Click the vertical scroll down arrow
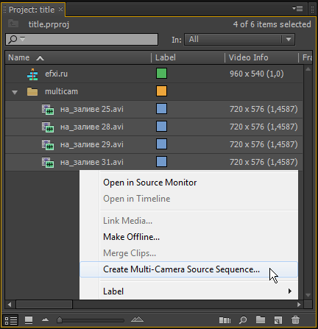The width and height of the screenshot is (318, 329). coord(308,295)
